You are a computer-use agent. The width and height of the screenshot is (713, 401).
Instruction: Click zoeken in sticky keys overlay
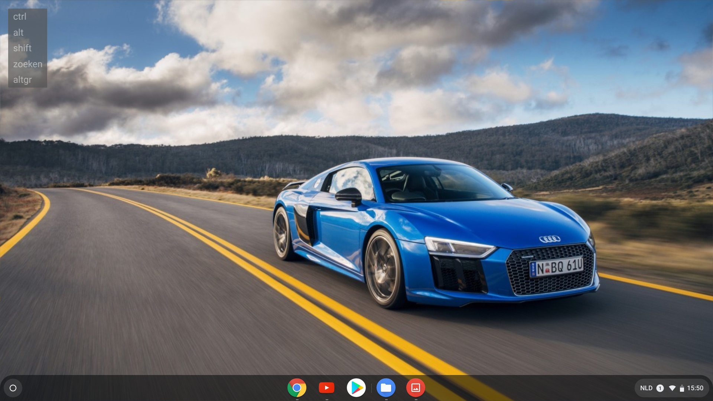coord(27,64)
